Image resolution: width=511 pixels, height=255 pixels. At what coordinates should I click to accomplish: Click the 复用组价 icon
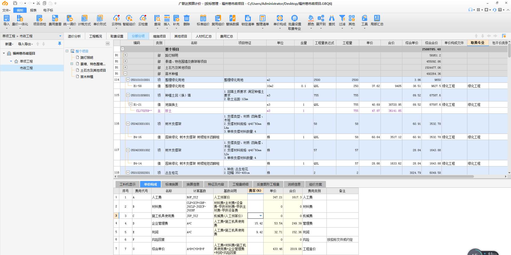point(218,20)
